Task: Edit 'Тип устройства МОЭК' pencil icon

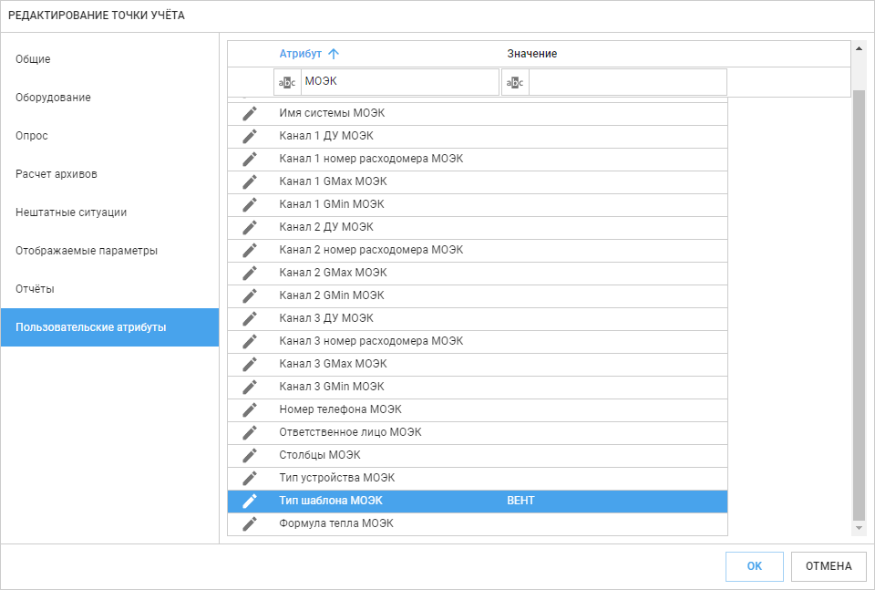Action: click(x=250, y=478)
